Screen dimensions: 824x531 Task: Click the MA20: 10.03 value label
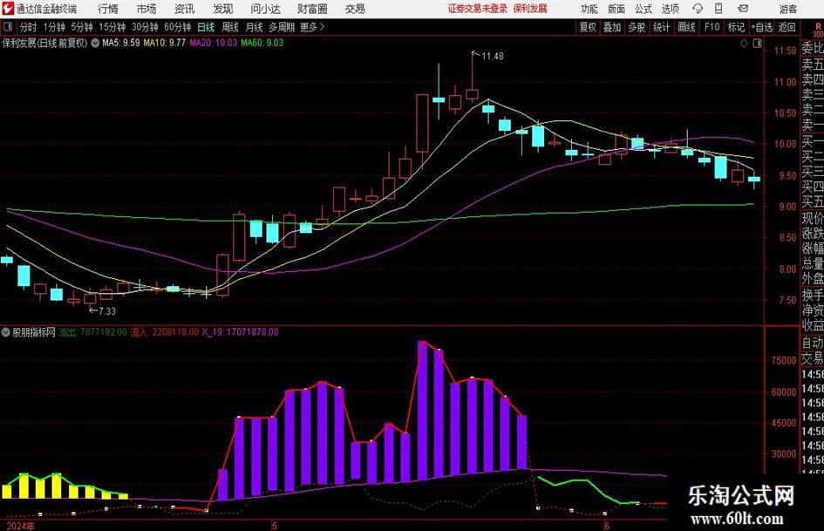click(x=214, y=43)
